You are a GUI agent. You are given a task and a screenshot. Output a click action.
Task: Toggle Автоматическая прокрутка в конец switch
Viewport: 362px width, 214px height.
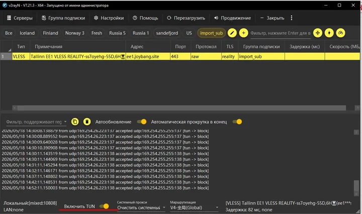click(237, 122)
